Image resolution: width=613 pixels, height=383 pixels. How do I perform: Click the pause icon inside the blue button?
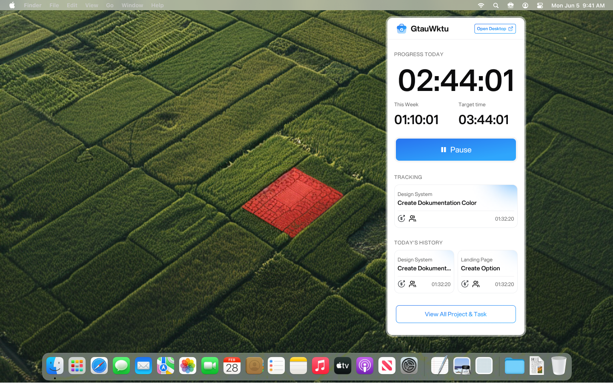pos(444,150)
